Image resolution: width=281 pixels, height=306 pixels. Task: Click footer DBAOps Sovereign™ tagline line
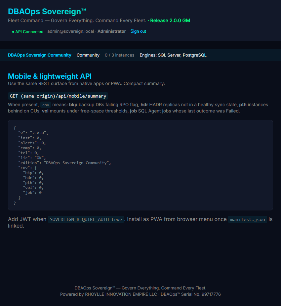(140, 288)
